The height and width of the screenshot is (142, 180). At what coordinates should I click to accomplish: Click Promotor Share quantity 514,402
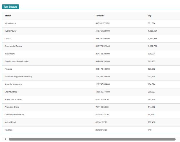tap(152, 107)
